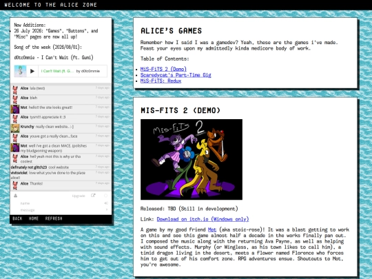The width and height of the screenshot is (372, 279).
Task: Click HOME in the black navigation bar
Action: point(34,218)
